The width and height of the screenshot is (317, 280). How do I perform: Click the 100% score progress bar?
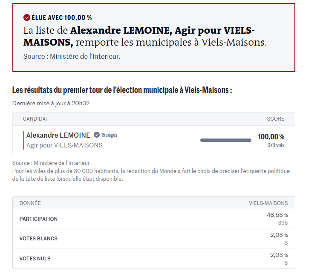[225, 140]
